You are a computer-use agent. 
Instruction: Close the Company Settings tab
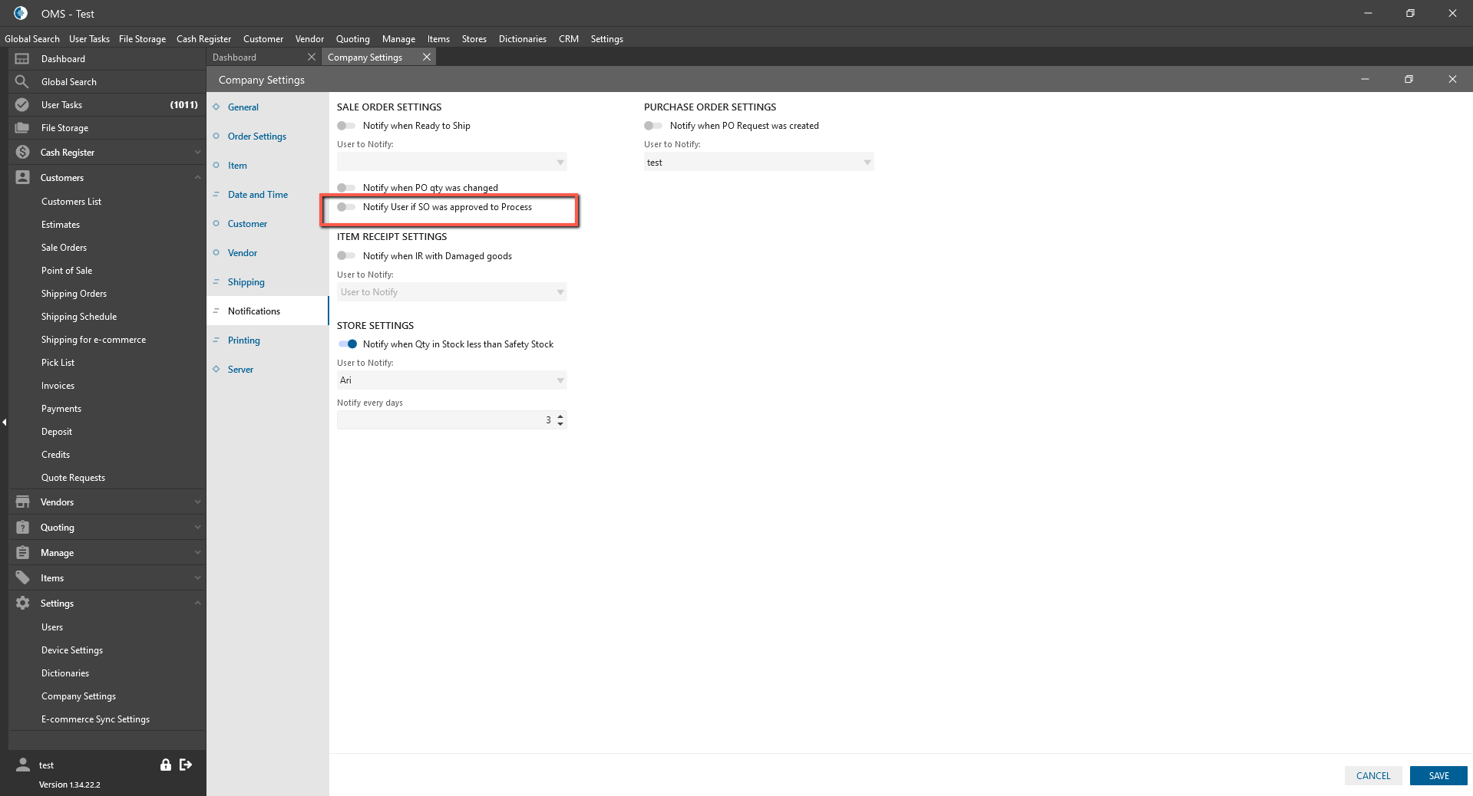(x=427, y=57)
